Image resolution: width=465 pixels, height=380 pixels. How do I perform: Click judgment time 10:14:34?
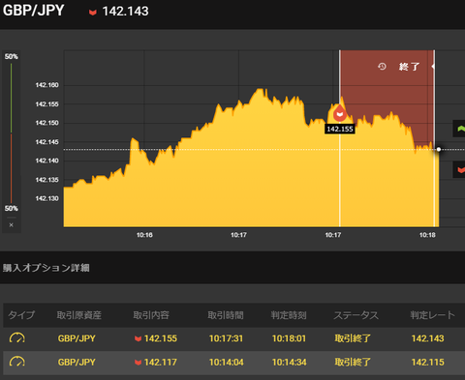point(289,363)
